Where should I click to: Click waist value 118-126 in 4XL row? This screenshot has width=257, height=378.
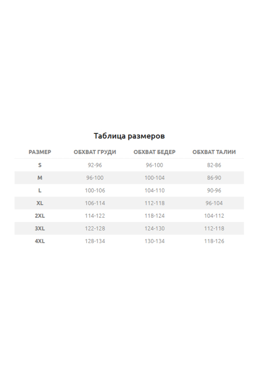[214, 241]
